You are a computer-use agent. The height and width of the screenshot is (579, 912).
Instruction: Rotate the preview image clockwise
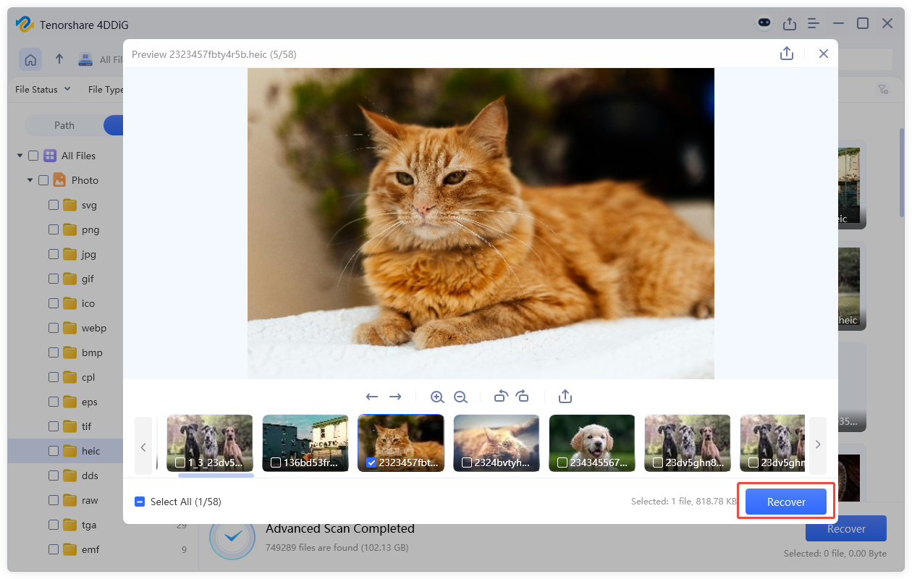pyautogui.click(x=523, y=397)
